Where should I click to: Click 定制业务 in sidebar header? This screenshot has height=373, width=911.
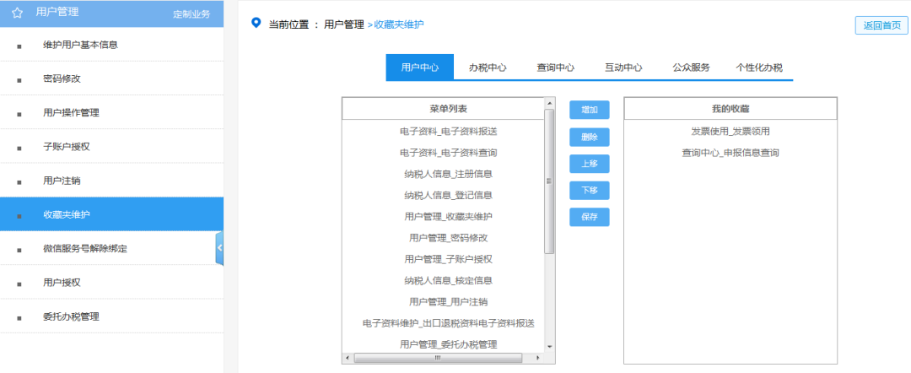coord(191,14)
